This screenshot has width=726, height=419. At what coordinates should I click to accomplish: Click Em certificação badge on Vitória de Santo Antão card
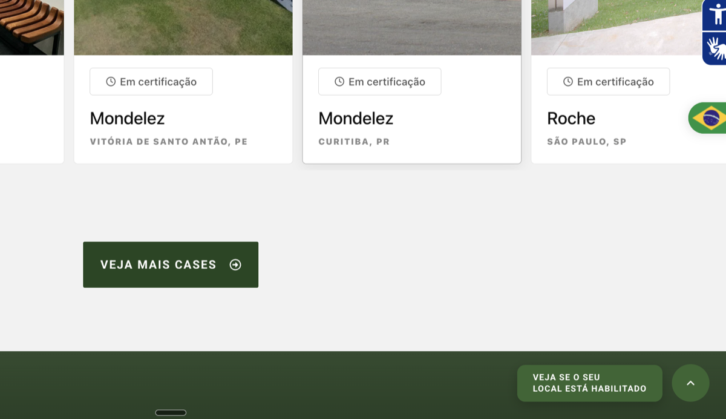(151, 82)
